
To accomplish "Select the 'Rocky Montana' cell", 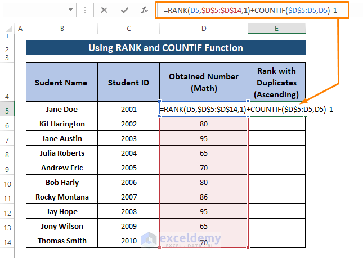I will click(x=62, y=197).
